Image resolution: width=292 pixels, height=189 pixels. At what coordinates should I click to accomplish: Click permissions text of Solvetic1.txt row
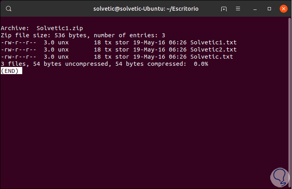[19, 42]
